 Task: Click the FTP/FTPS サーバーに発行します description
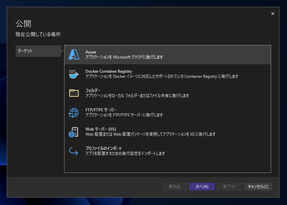(124, 115)
